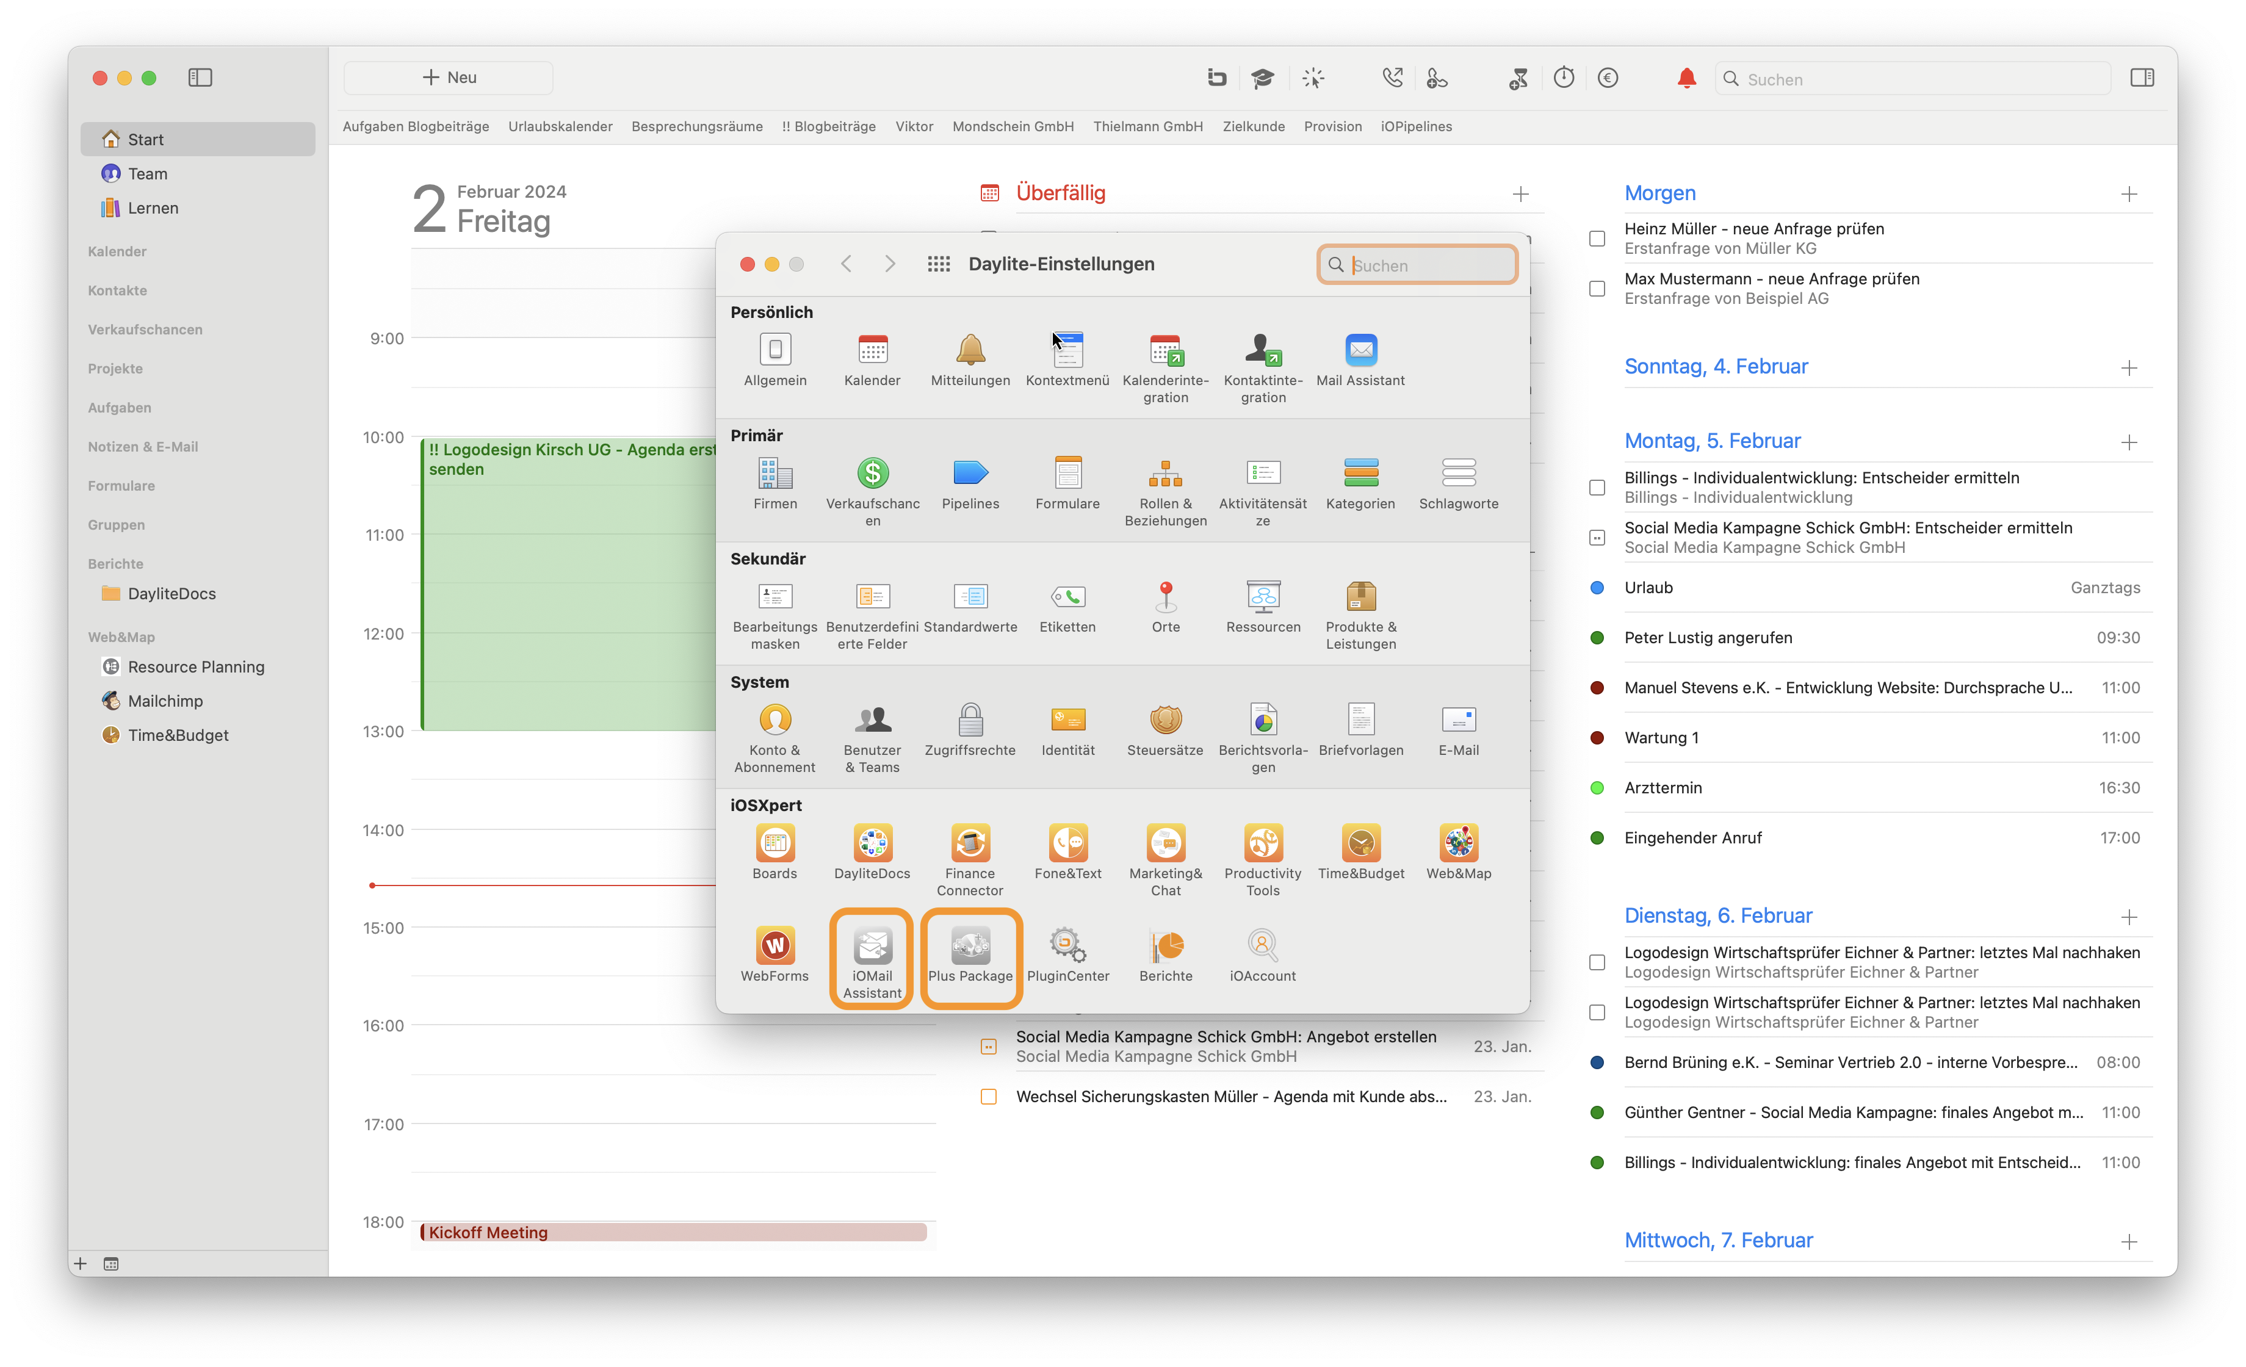This screenshot has width=2246, height=1367.
Task: Check off Social Media Kampagne: Angebot erstellen
Action: 989,1047
